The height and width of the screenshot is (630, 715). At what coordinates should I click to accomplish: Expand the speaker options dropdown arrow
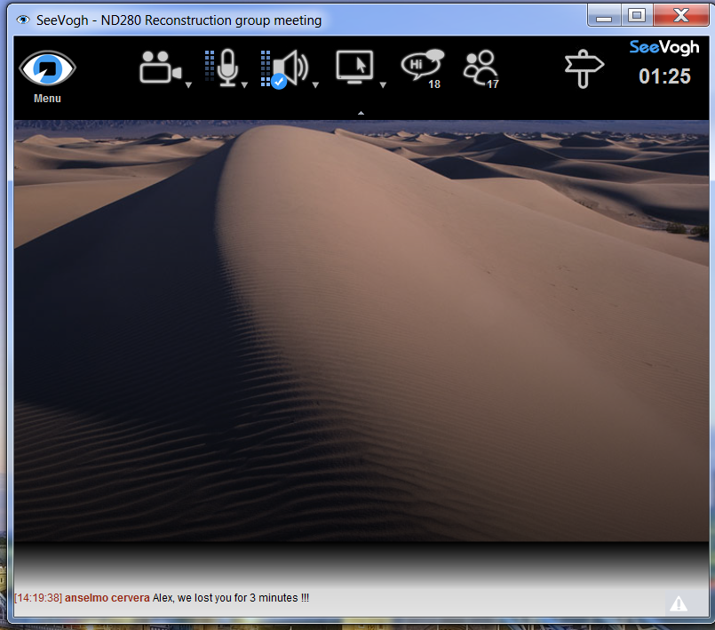click(315, 86)
